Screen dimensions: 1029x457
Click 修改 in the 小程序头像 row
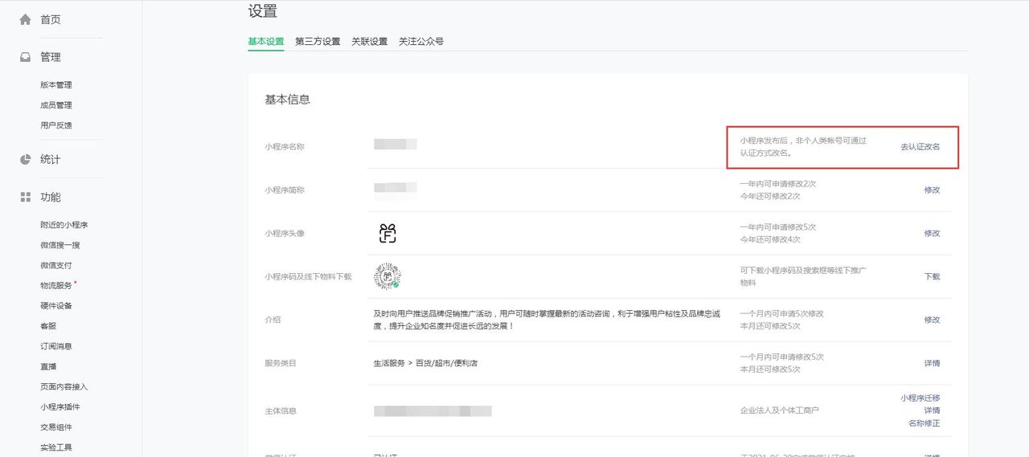coord(932,233)
